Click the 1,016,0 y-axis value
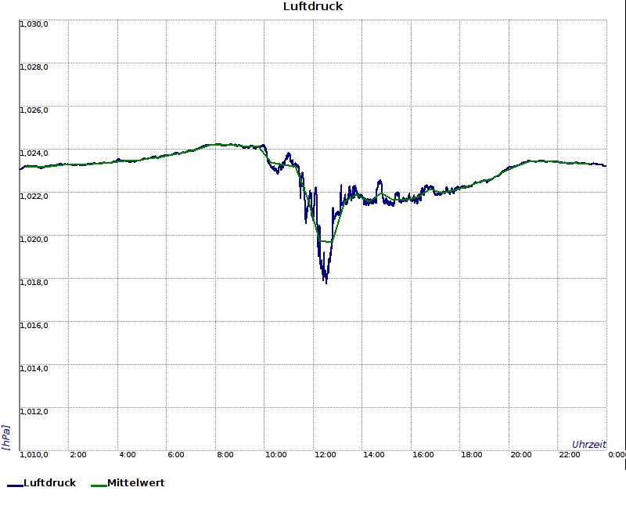This screenshot has width=626, height=509. (34, 326)
